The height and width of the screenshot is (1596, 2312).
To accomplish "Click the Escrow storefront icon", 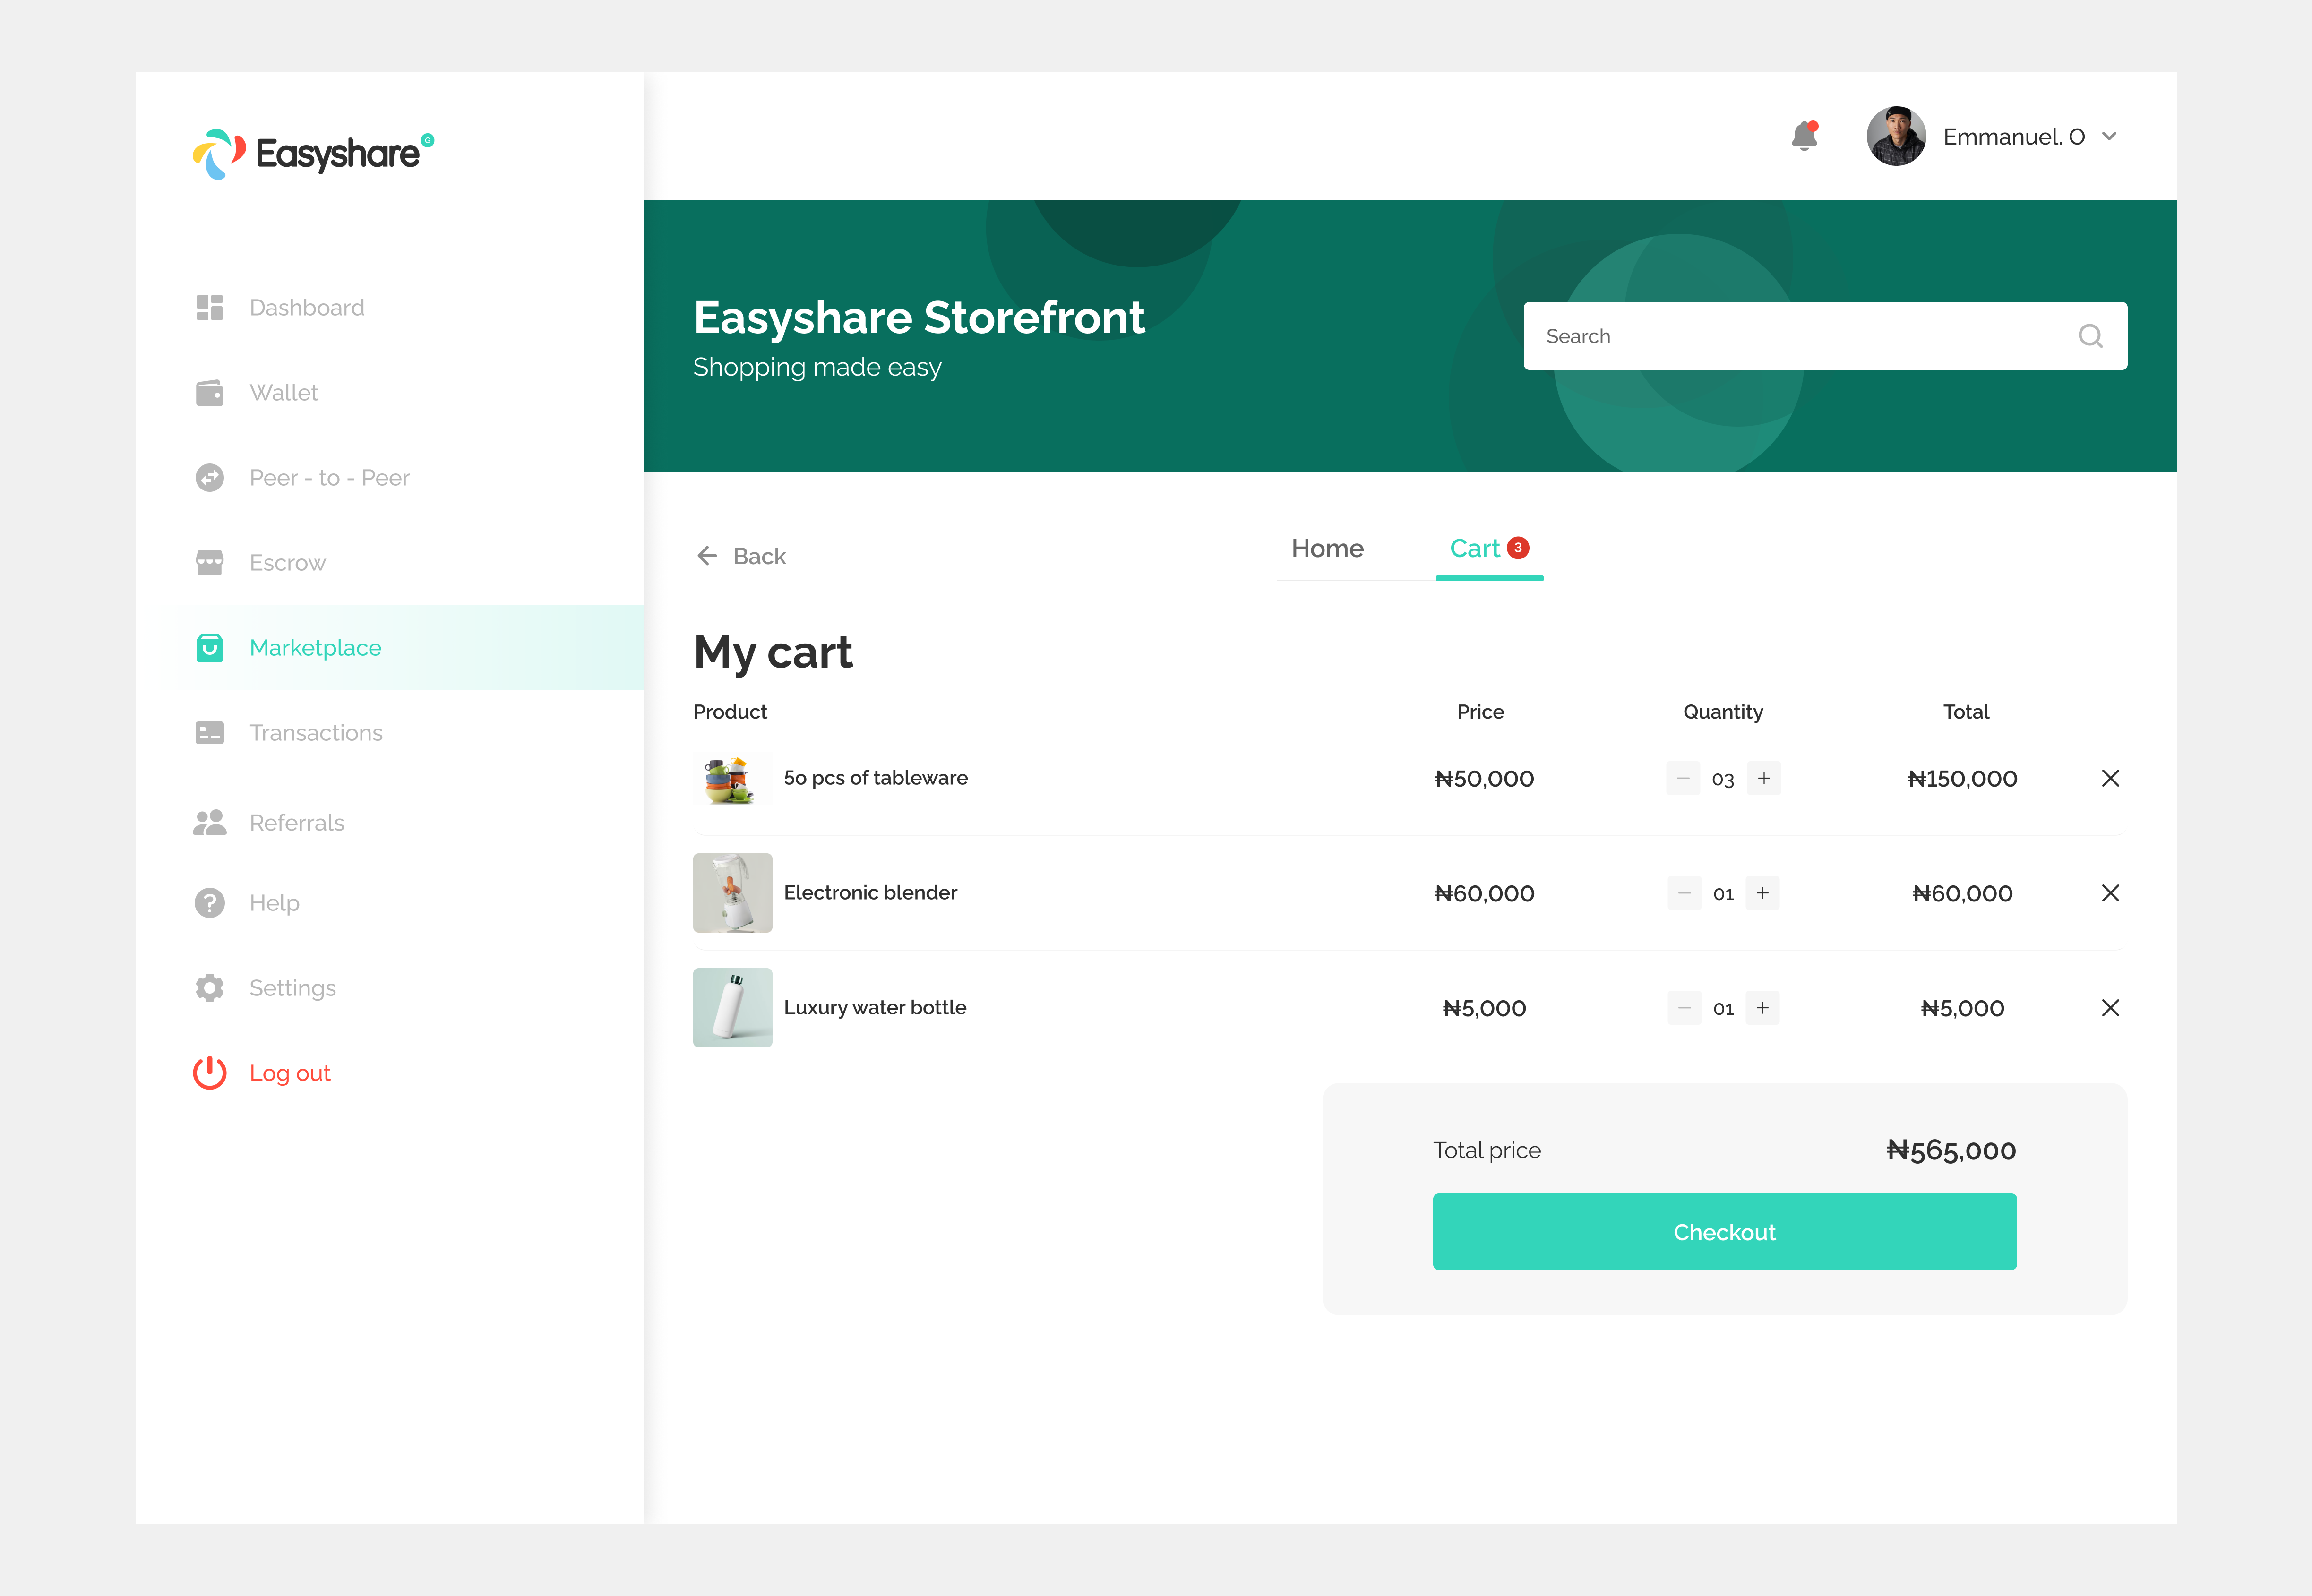I will 210,563.
